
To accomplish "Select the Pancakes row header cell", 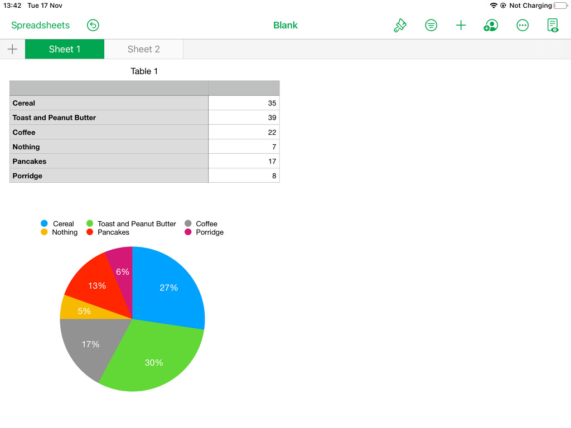I will [x=109, y=161].
